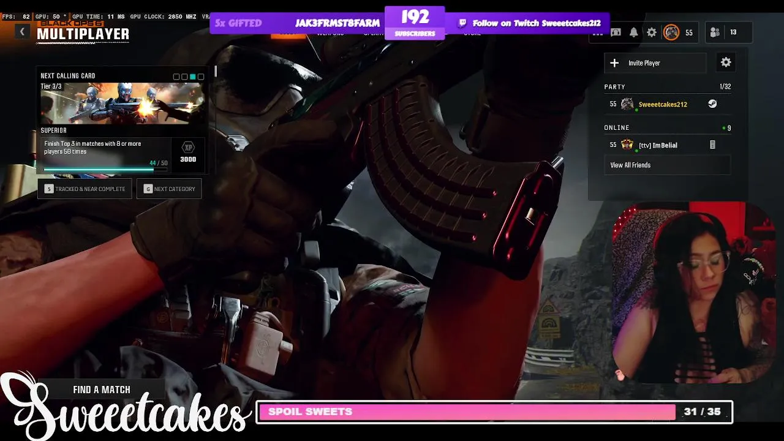Open the voice chat headset icon
Screen dimensions: 784x441
pos(616,32)
